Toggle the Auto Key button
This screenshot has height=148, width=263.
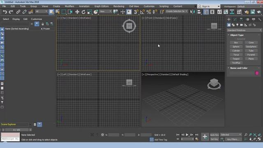tap(215, 135)
